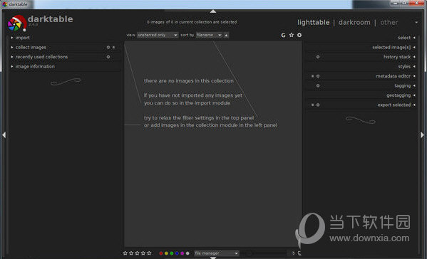The height and width of the screenshot is (259, 427).
Task: Toggle purple color label
Action: coord(182,253)
